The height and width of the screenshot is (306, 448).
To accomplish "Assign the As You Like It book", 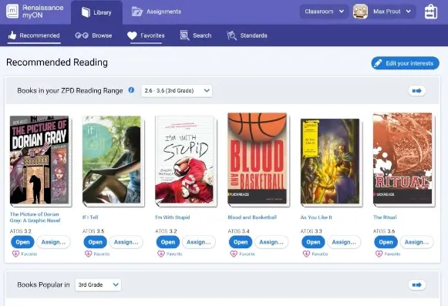I will (x=344, y=242).
